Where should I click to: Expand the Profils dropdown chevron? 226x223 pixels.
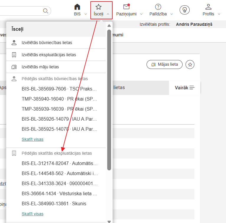click(x=219, y=14)
